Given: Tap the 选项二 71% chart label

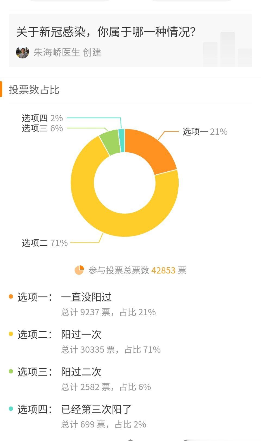Looking at the screenshot, I should [x=45, y=243].
